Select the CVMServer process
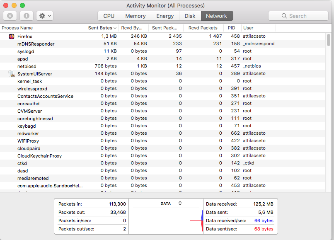Screen dimensions: 334x240 point(29,111)
